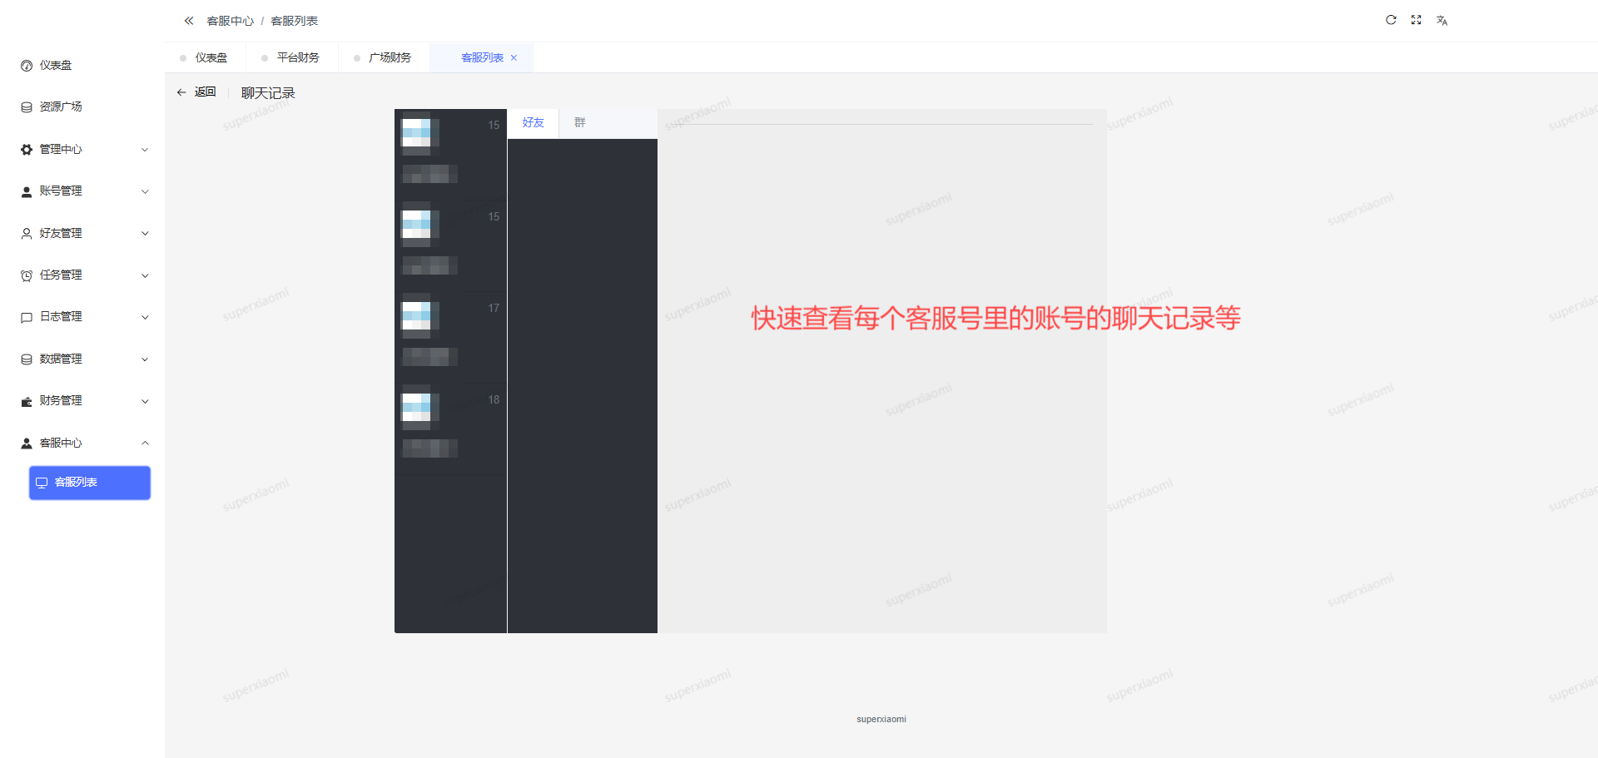The width and height of the screenshot is (1598, 758).
Task: Toggle fullscreen mode icon
Action: point(1416,20)
